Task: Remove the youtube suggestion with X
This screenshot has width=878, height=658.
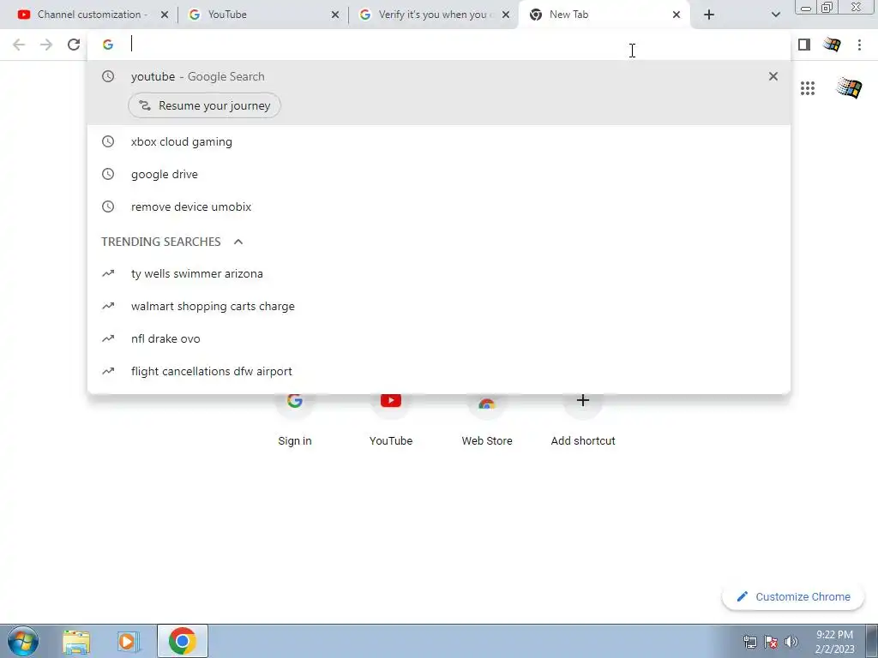Action: (773, 76)
